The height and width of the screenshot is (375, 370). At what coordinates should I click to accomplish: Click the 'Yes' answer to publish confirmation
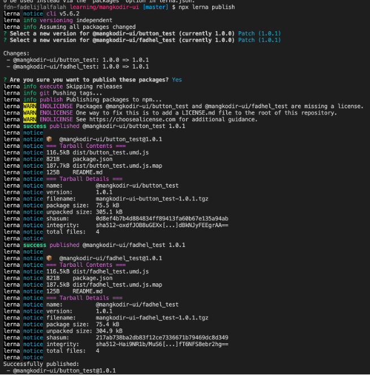177,80
